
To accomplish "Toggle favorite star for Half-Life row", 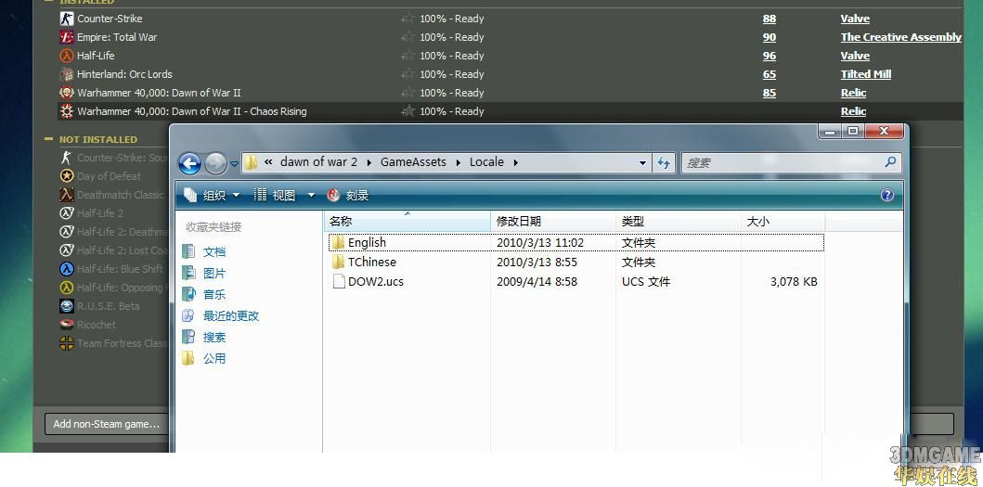I will [x=408, y=56].
